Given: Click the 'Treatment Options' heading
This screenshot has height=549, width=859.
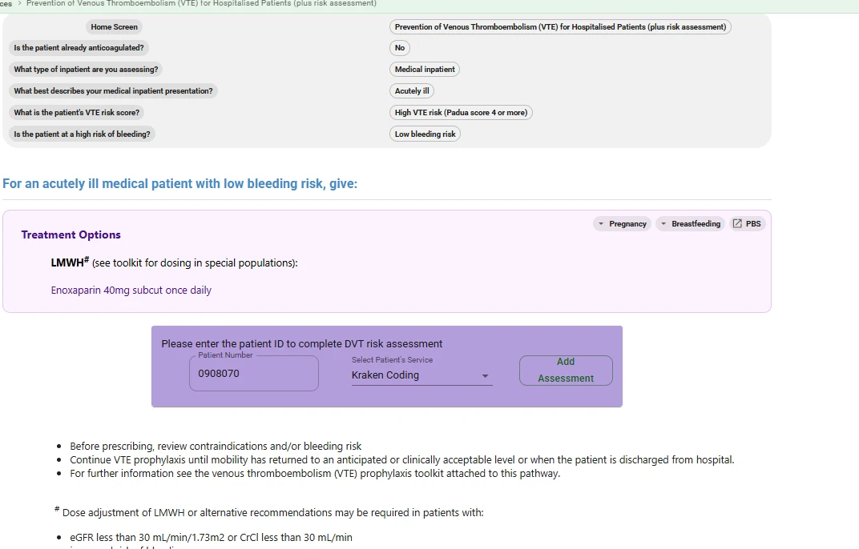Looking at the screenshot, I should tap(71, 234).
